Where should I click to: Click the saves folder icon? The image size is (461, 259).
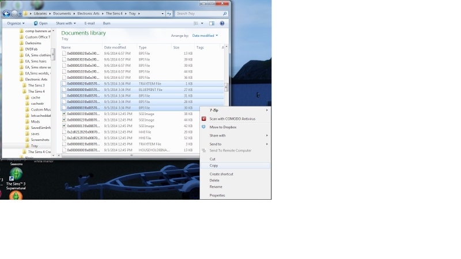click(x=27, y=134)
